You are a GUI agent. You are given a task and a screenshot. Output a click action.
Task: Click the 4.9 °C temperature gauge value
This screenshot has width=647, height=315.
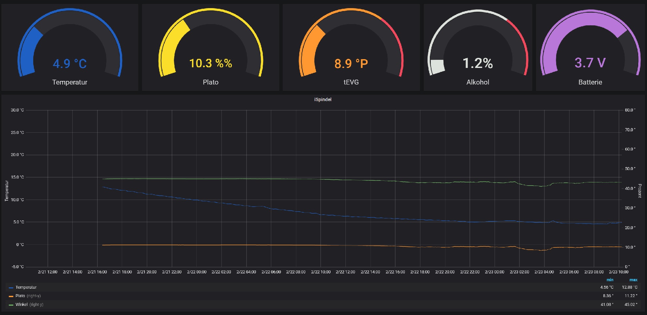[70, 64]
